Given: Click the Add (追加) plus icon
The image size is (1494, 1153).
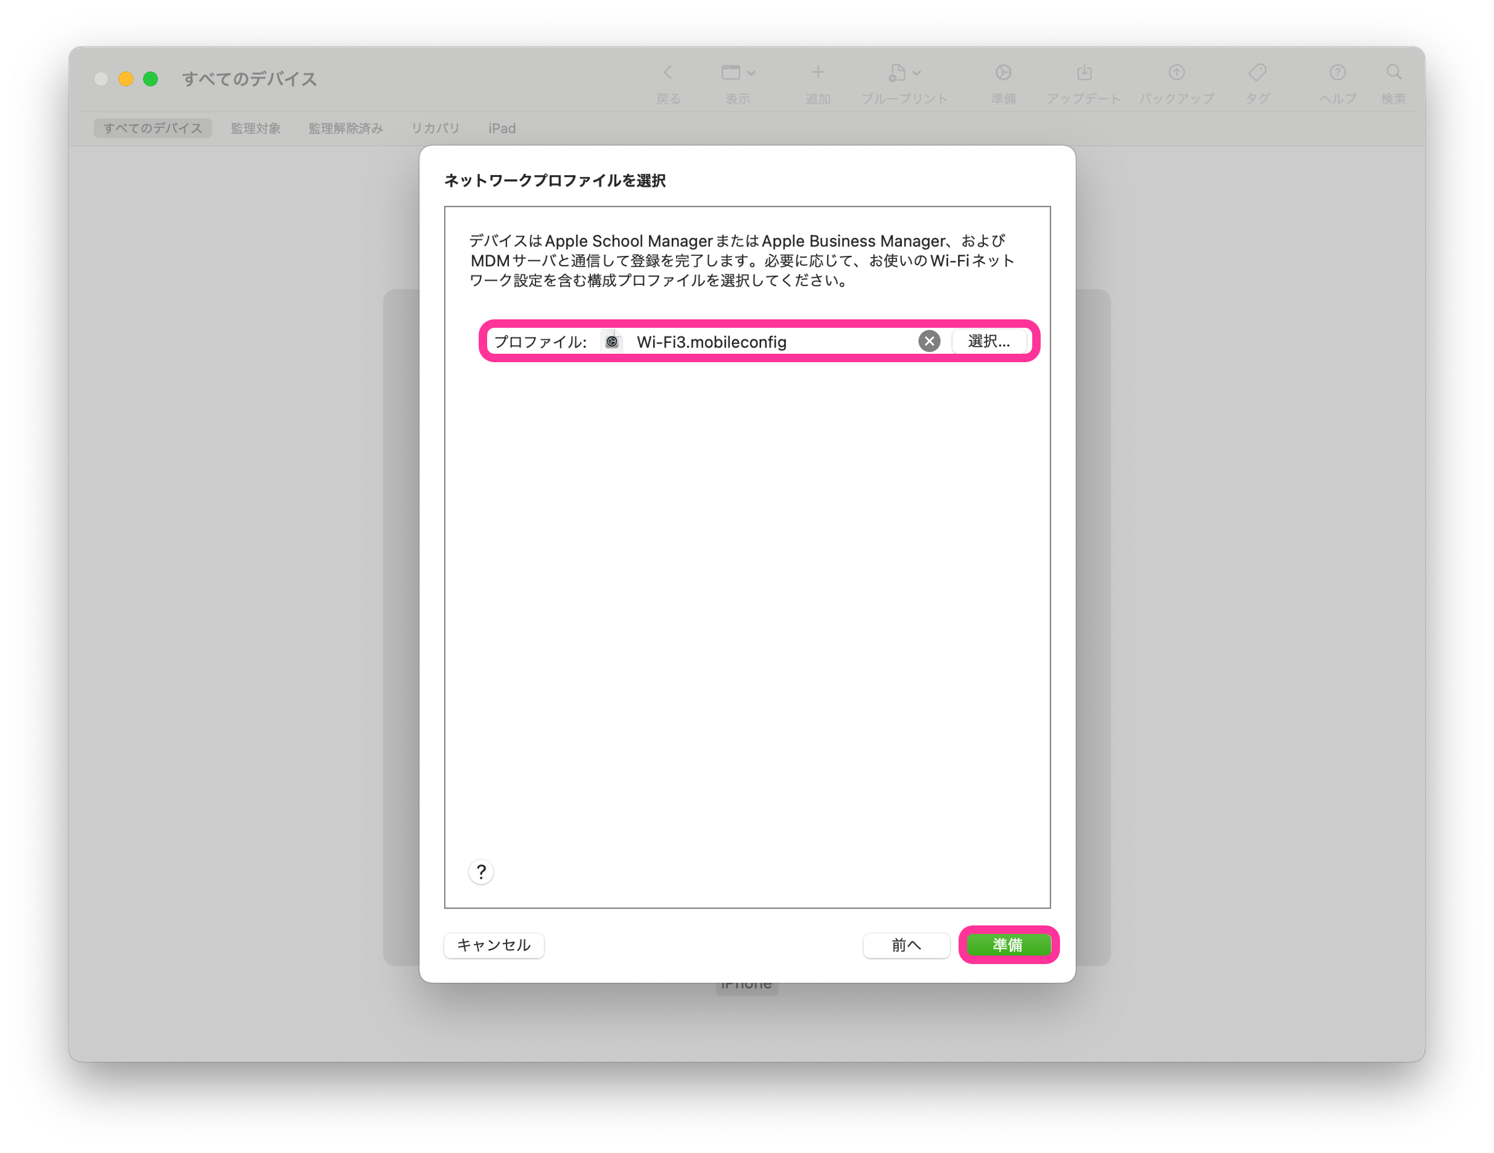Looking at the screenshot, I should tap(817, 72).
